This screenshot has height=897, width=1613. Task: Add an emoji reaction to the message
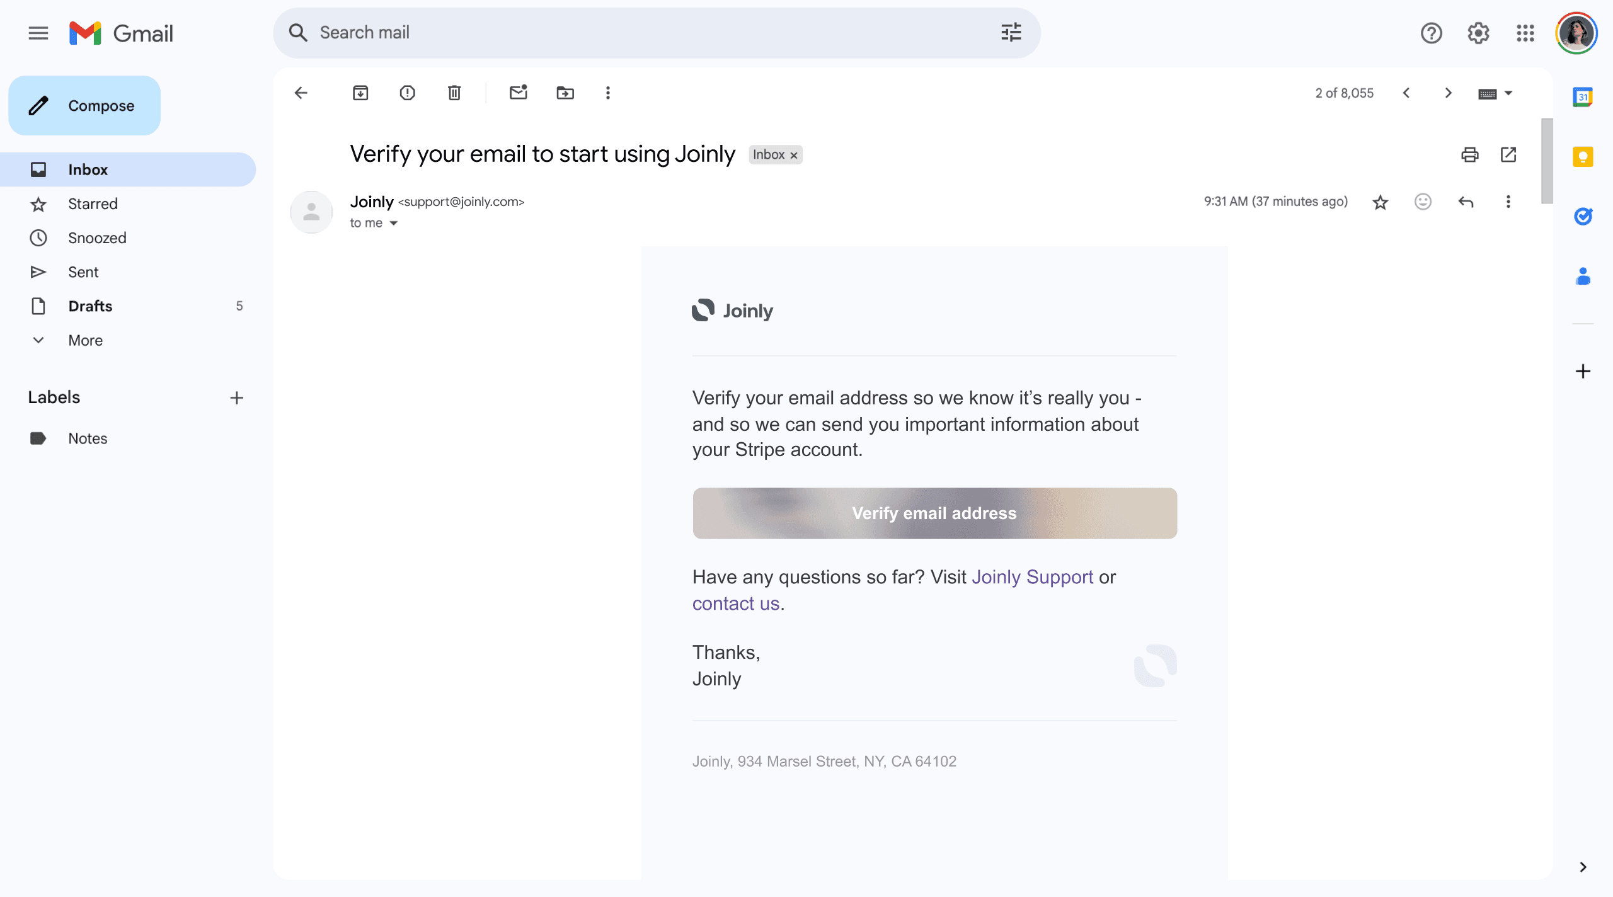1423,202
